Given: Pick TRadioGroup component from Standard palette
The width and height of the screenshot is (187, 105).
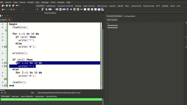Looking at the screenshot, I should coord(89,9).
